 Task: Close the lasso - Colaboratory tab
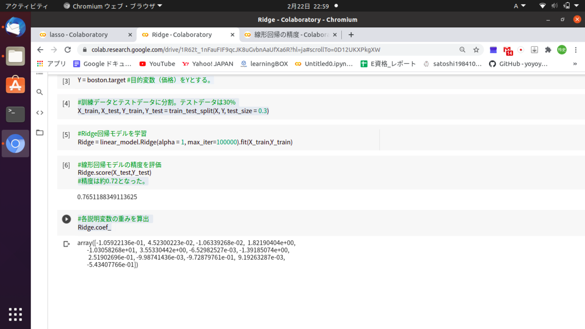(x=130, y=35)
